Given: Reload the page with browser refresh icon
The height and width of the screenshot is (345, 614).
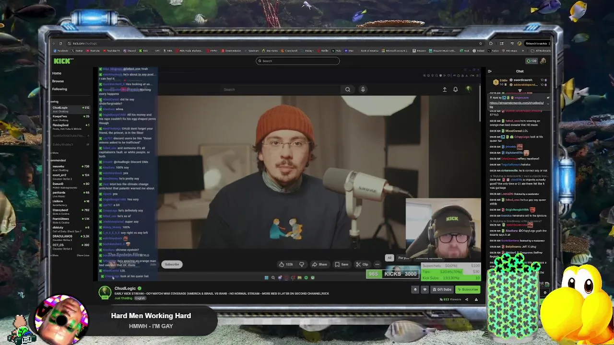Looking at the screenshot, I should [x=60, y=44].
